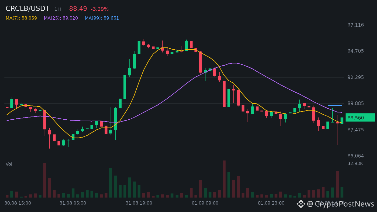
Task: Toggle the MA(7) indicator label
Action: point(21,18)
